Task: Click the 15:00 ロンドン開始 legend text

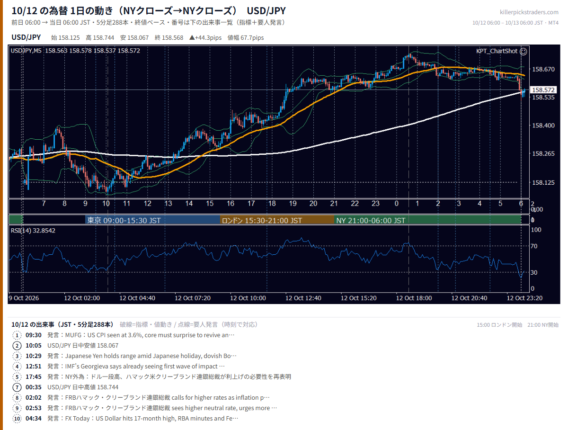Action: [499, 325]
